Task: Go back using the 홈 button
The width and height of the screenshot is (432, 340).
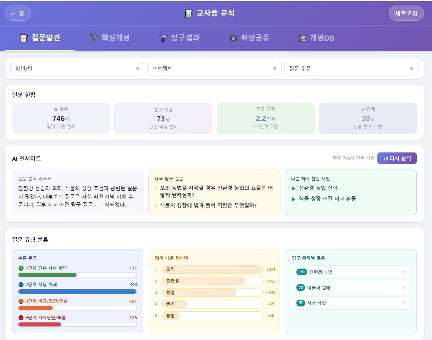Action: (18, 13)
